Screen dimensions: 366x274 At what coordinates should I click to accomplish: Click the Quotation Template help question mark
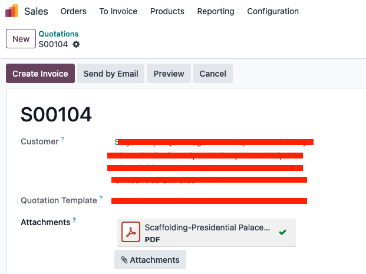click(x=101, y=199)
